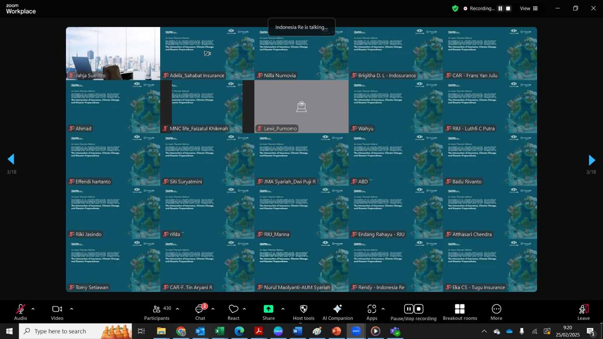Open the View layout menu
603x339 pixels.
pos(529,8)
